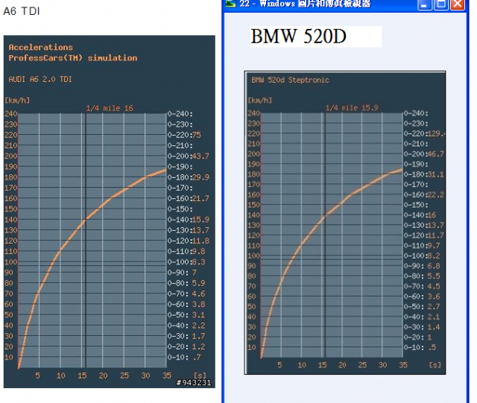The width and height of the screenshot is (477, 403).
Task: Select Audi '0-70: 4.6' value
Action: [186, 293]
